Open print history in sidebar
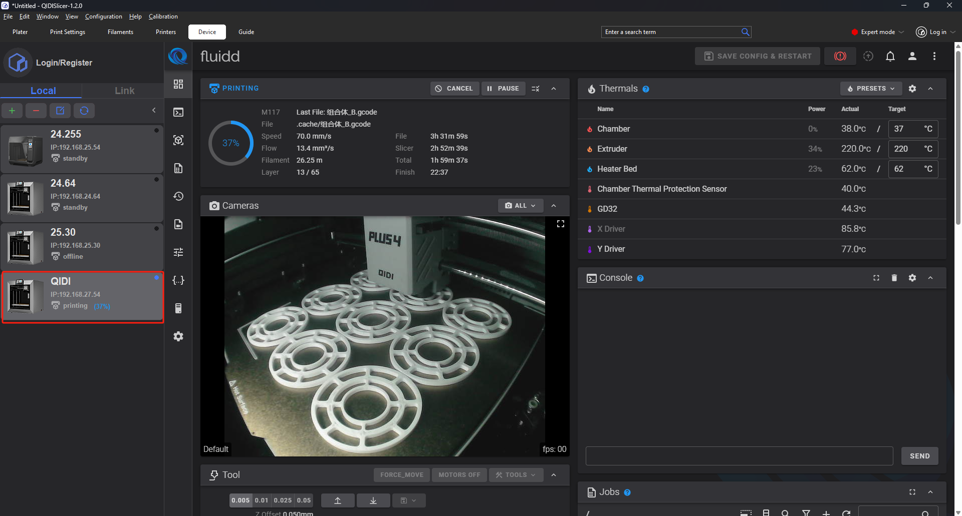The height and width of the screenshot is (516, 962). tap(178, 196)
